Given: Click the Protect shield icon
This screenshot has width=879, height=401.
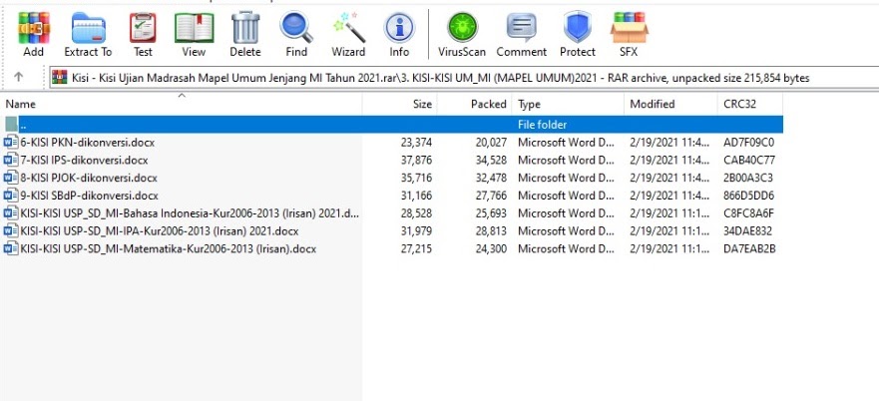Looking at the screenshot, I should pos(578,28).
